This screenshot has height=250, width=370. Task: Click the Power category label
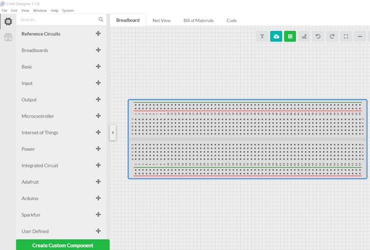[x=28, y=149]
